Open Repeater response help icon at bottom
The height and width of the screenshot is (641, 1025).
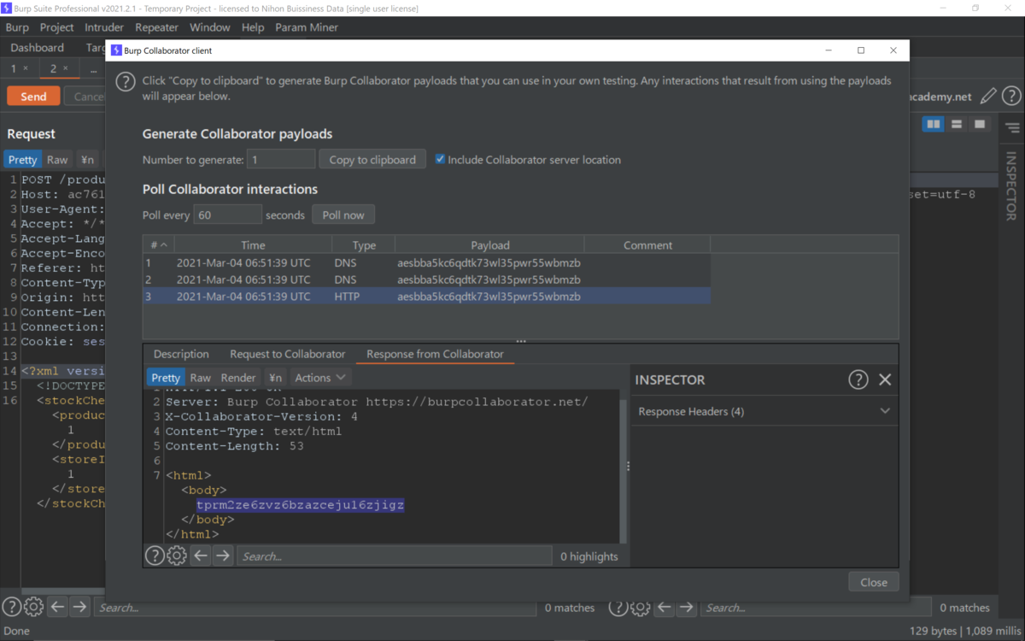(x=618, y=608)
